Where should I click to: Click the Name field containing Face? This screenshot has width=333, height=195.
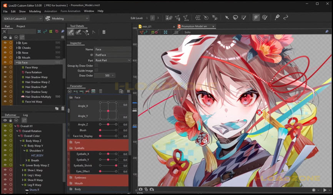pyautogui.click(x=113, y=49)
